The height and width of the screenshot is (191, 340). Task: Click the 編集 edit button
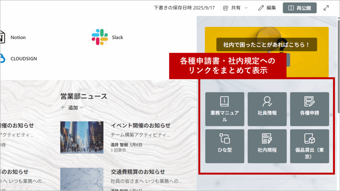[x=267, y=8]
